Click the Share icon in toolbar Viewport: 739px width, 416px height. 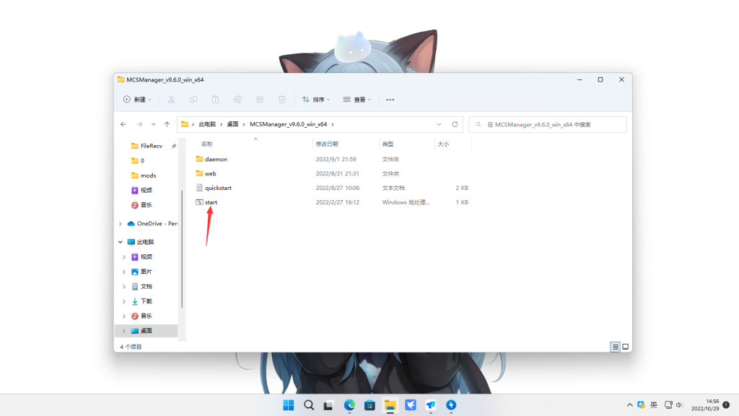[260, 100]
